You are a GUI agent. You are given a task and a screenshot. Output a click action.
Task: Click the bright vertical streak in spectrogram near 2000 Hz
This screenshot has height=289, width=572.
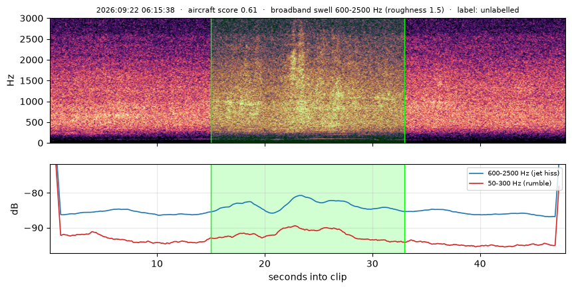point(296,60)
